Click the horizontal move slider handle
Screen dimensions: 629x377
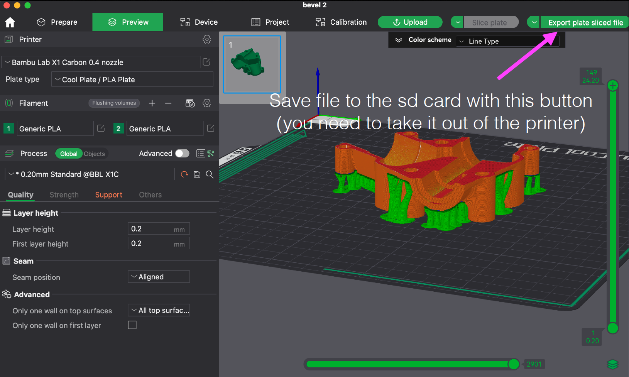click(514, 364)
